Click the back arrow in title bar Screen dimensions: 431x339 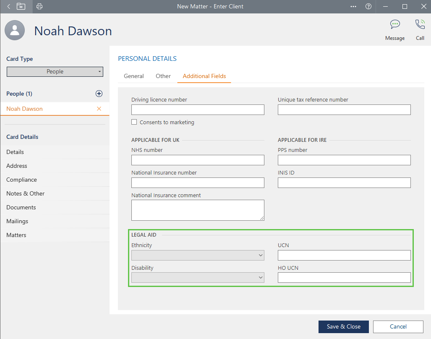9,6
